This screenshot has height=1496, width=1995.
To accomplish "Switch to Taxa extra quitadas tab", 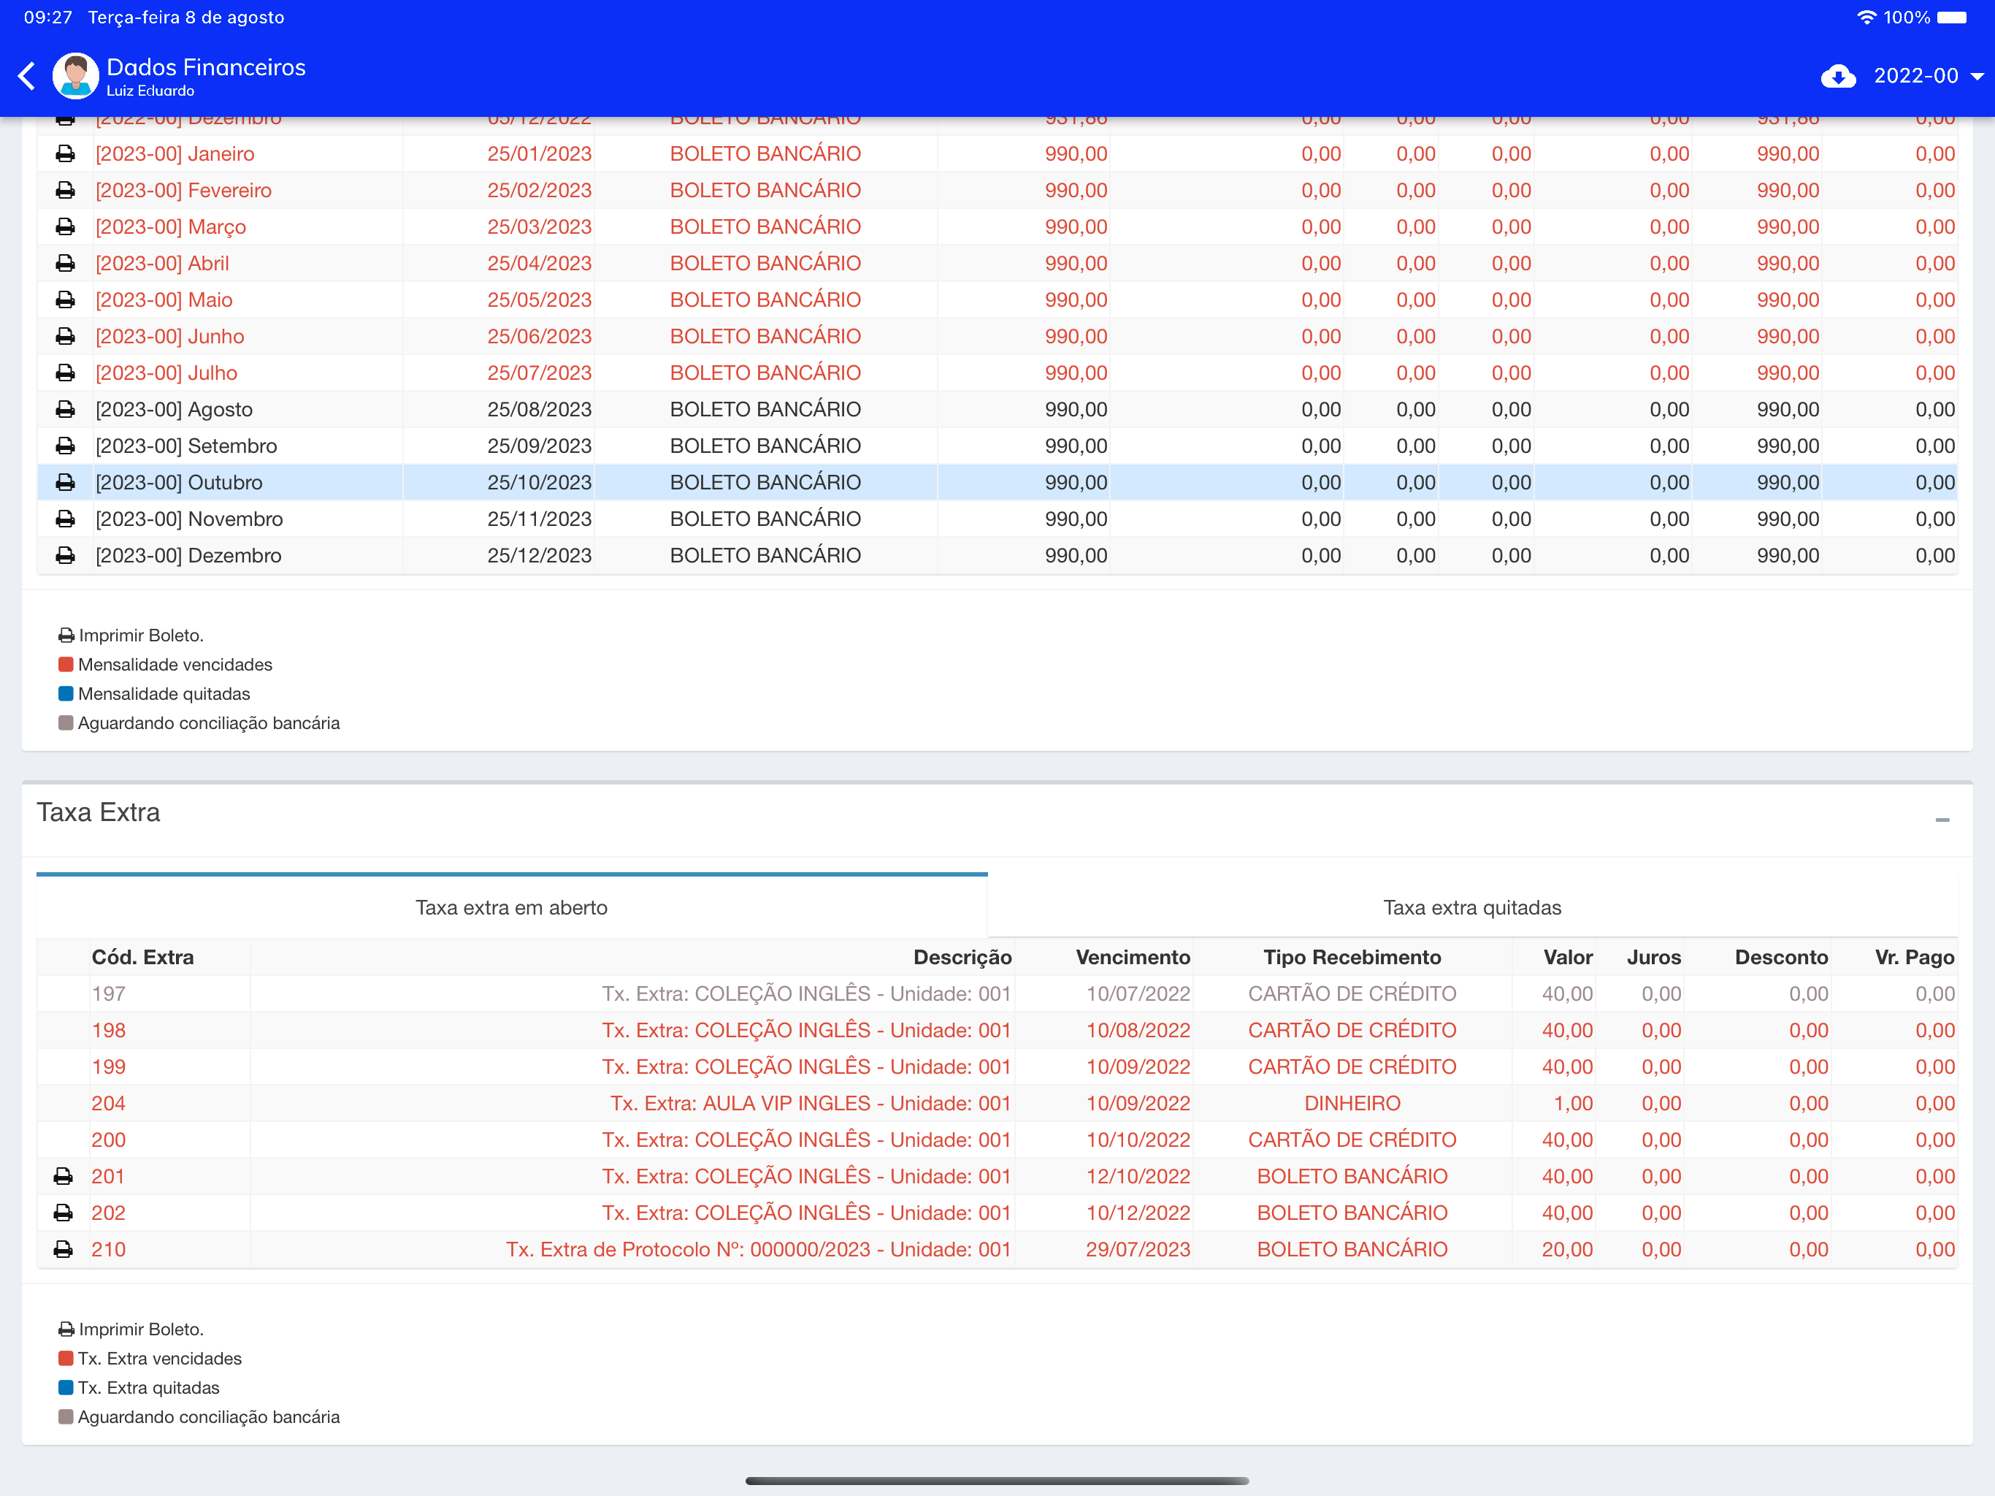I will click(1472, 908).
